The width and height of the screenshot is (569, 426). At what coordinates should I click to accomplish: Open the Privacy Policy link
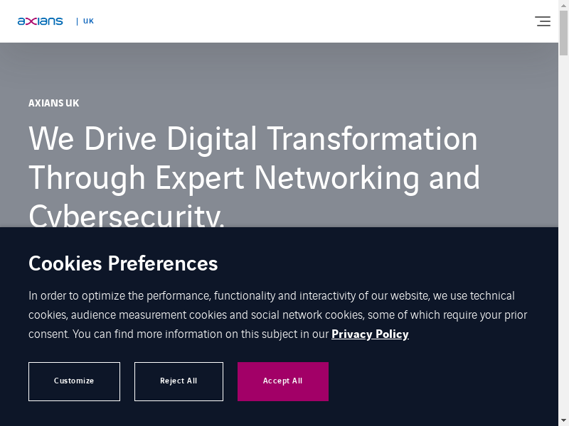pos(370,334)
